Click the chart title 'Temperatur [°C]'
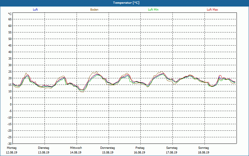 coord(126,3)
